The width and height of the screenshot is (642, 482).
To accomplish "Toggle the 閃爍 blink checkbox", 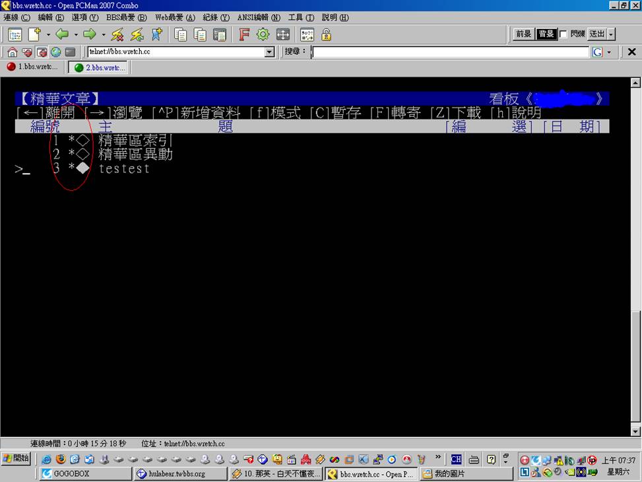I will [563, 34].
